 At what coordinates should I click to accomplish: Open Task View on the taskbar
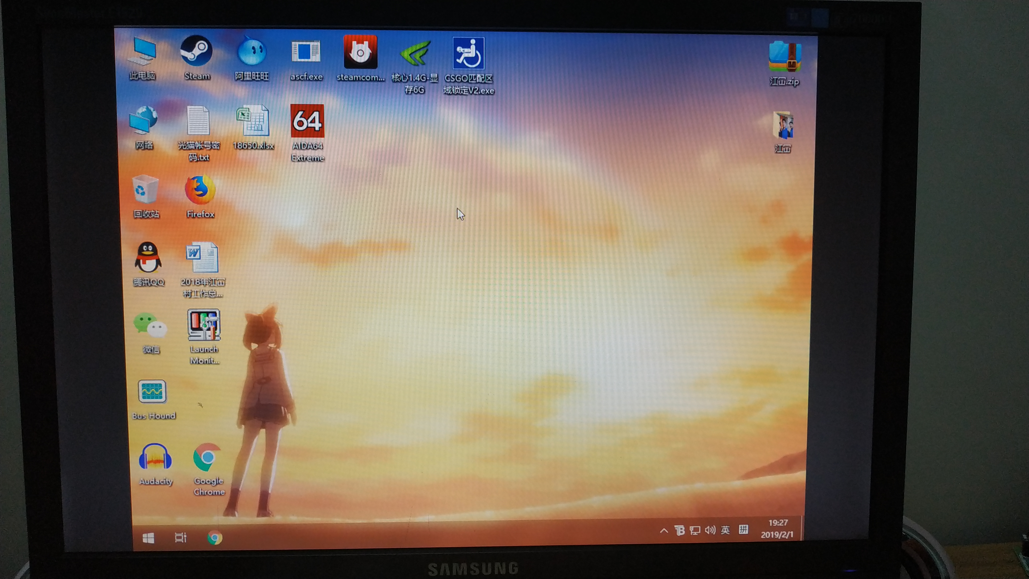pos(181,538)
